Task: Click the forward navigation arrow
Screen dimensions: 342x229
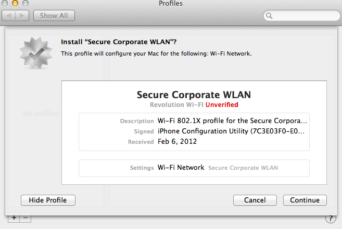Action: tap(22, 16)
